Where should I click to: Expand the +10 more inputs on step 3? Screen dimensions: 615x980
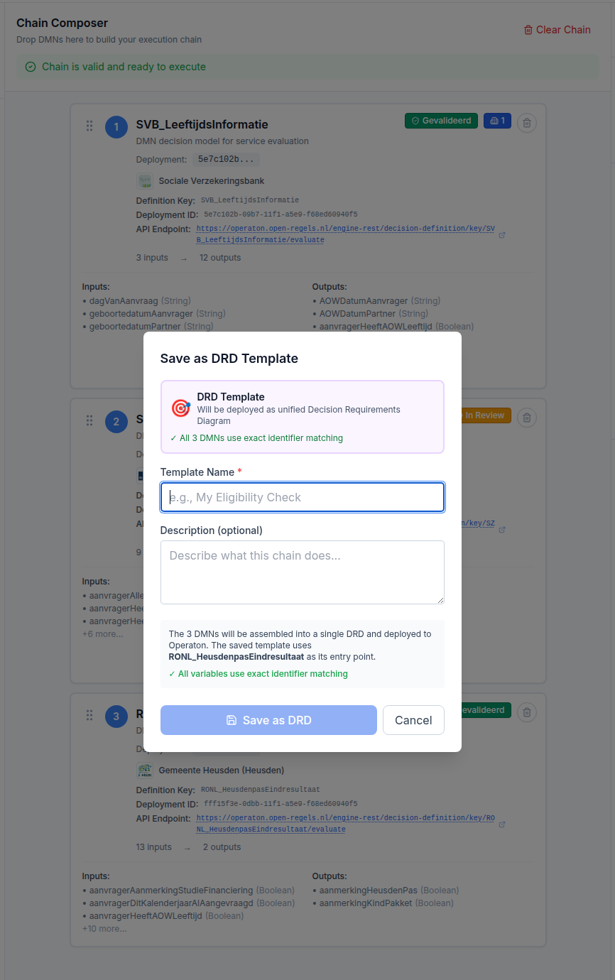tap(105, 927)
